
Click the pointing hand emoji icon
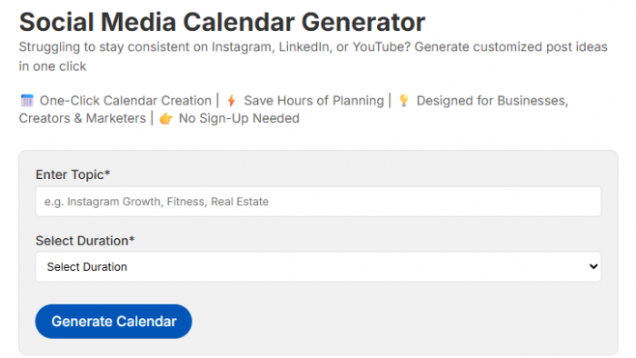point(166,119)
